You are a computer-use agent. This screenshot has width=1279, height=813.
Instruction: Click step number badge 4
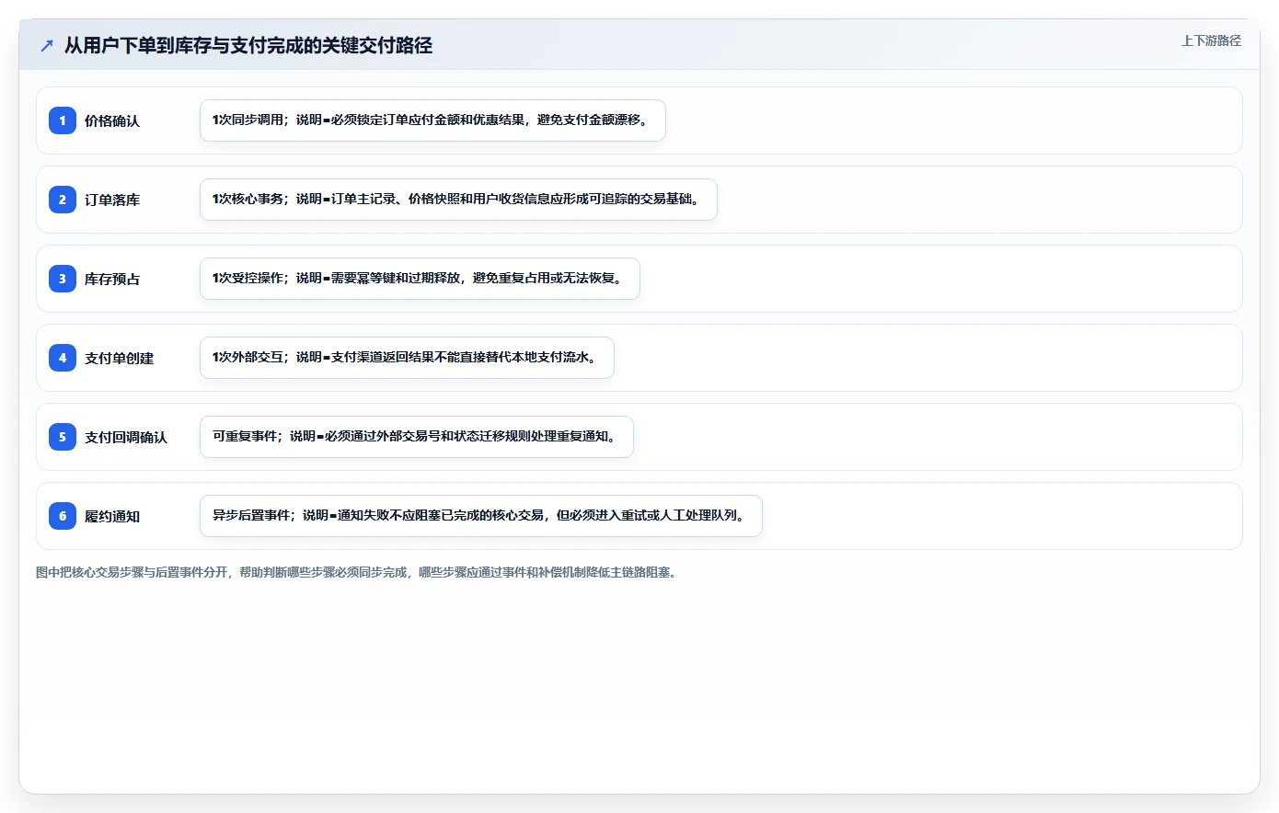(63, 358)
